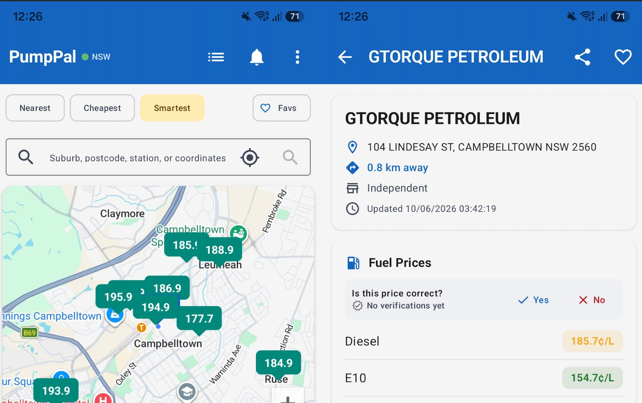Select the Nearest filter
The width and height of the screenshot is (642, 403).
(35, 108)
